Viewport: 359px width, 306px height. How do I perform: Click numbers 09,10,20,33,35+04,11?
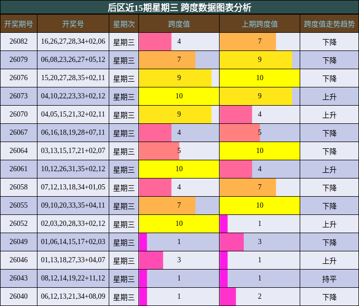tap(73, 206)
